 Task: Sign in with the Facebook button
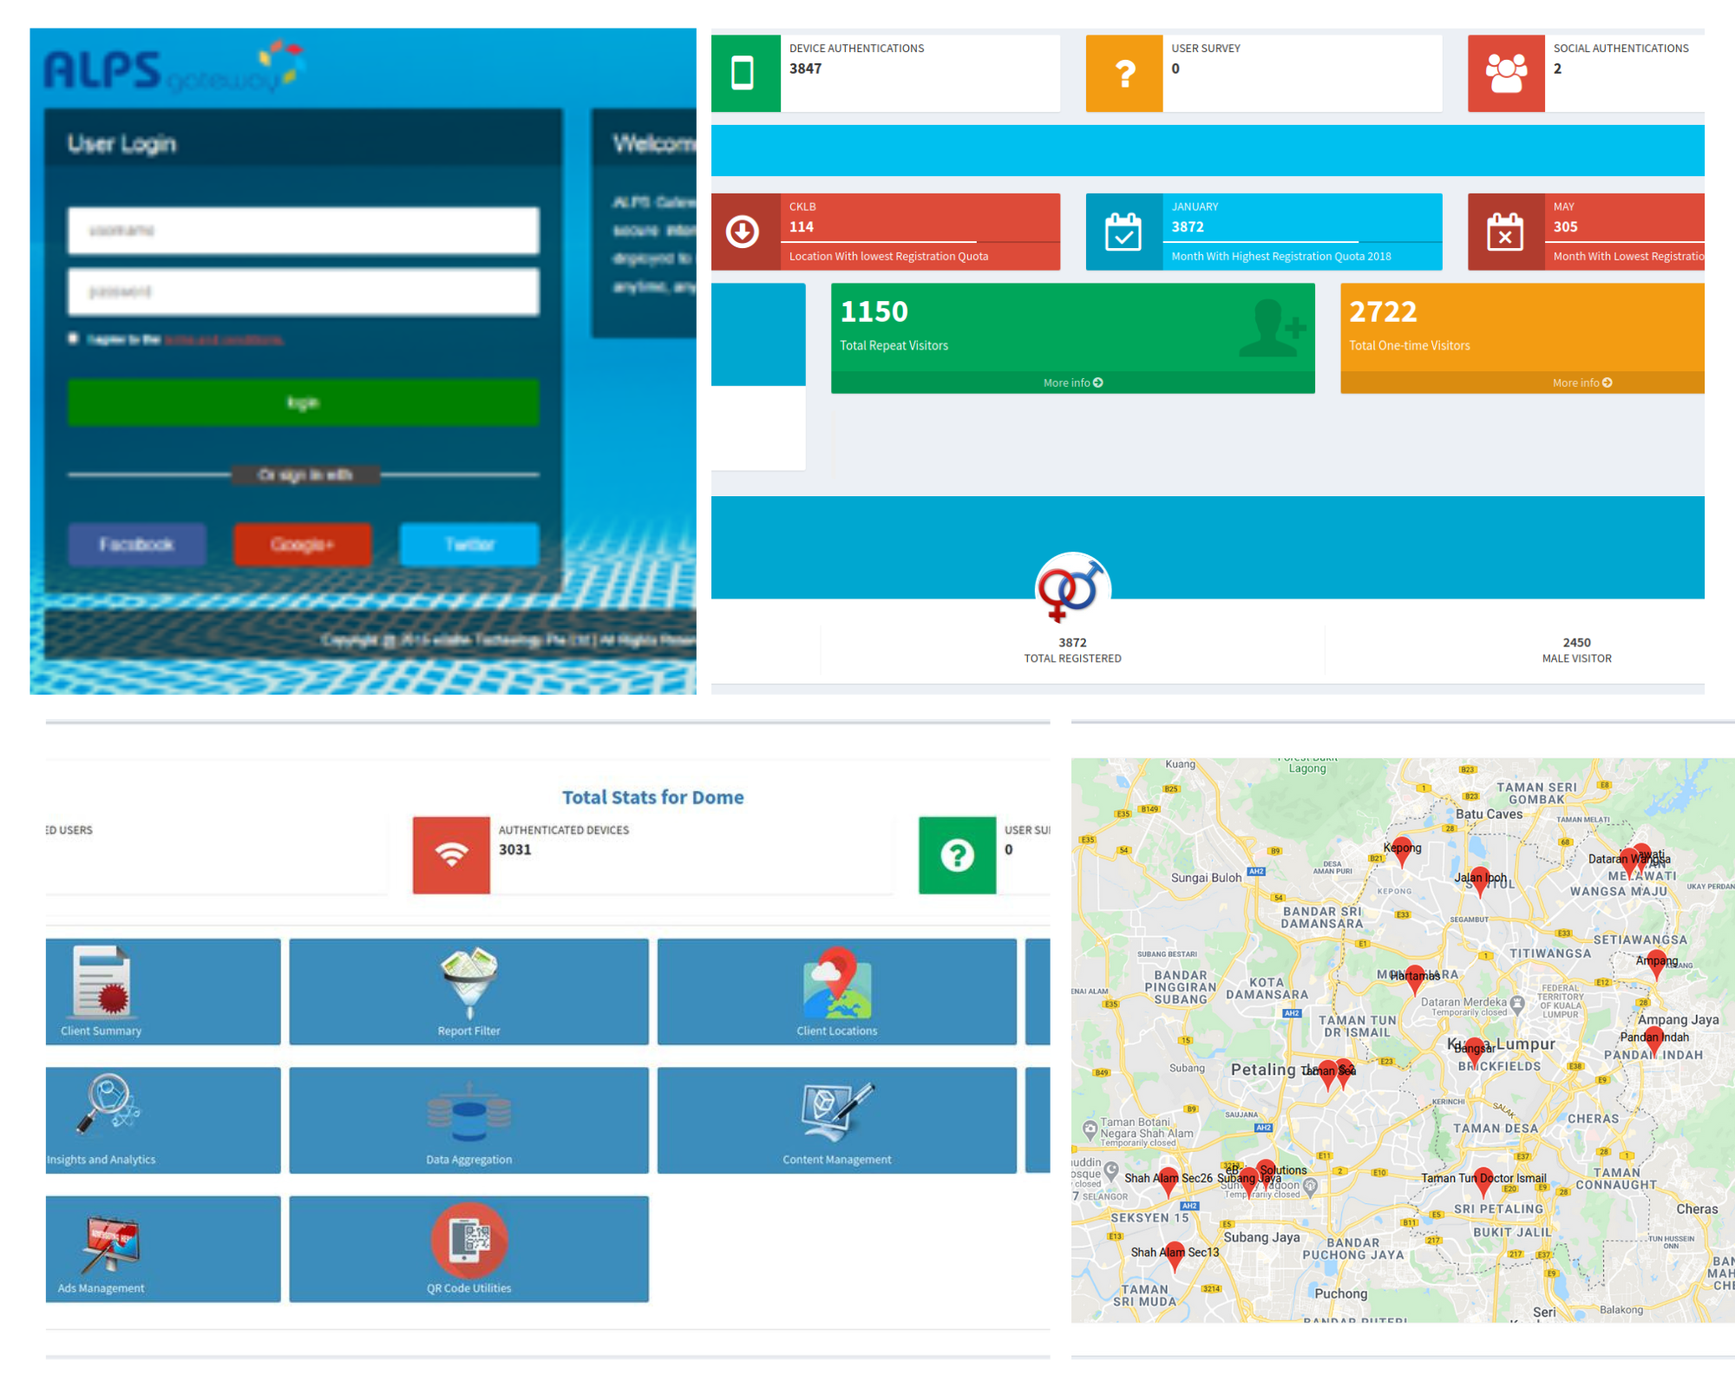(137, 544)
